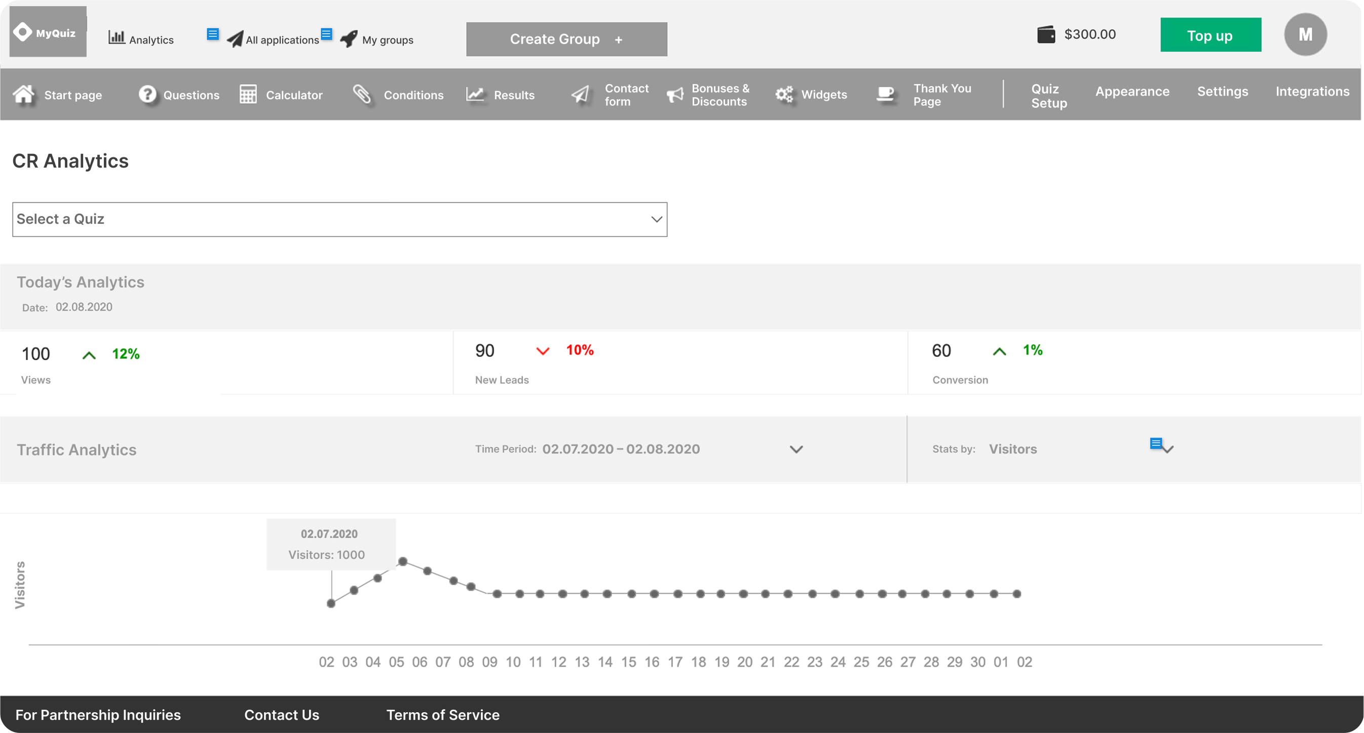The width and height of the screenshot is (1364, 733).
Task: Click the paperclip Conditions icon
Action: coord(362,95)
